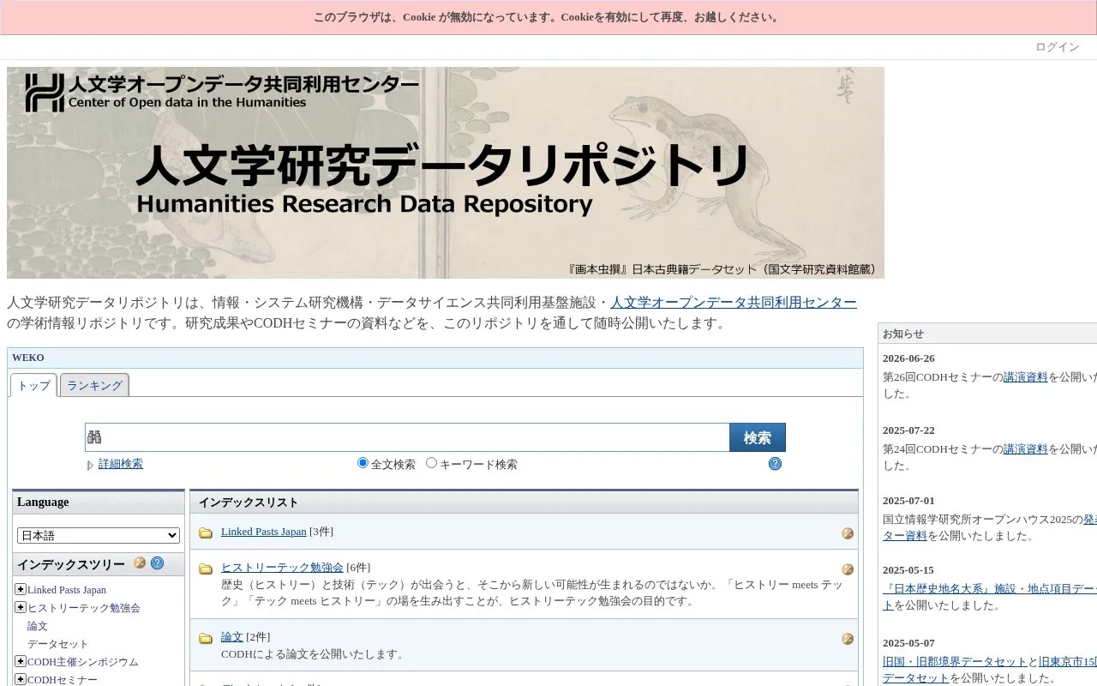Click the Center of Open data in the Humanities logo
This screenshot has height=686, width=1097.
click(222, 93)
